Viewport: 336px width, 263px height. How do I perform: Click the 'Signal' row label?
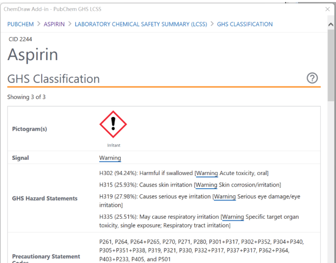coord(20,158)
